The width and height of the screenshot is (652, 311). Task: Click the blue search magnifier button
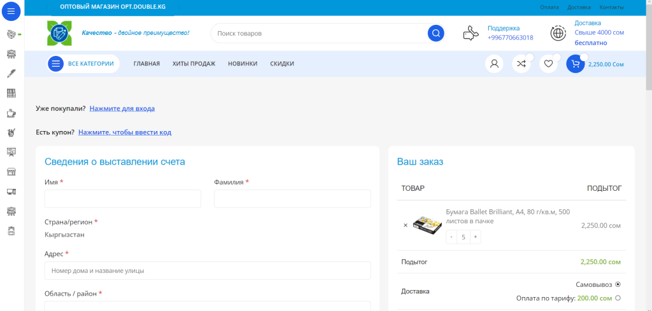point(436,33)
